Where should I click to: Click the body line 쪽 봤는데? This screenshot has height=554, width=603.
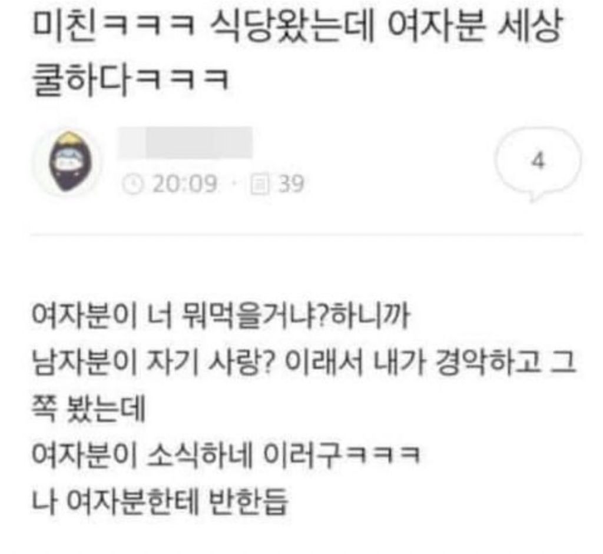click(x=88, y=409)
